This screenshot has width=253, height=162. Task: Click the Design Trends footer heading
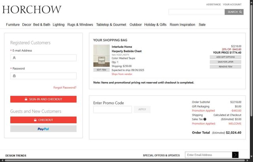tap(16, 156)
